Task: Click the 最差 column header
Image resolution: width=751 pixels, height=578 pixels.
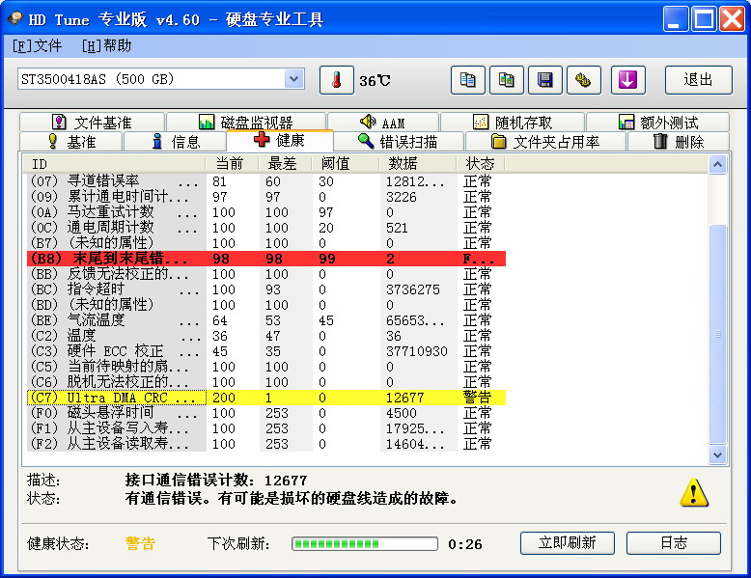Action: coord(285,164)
